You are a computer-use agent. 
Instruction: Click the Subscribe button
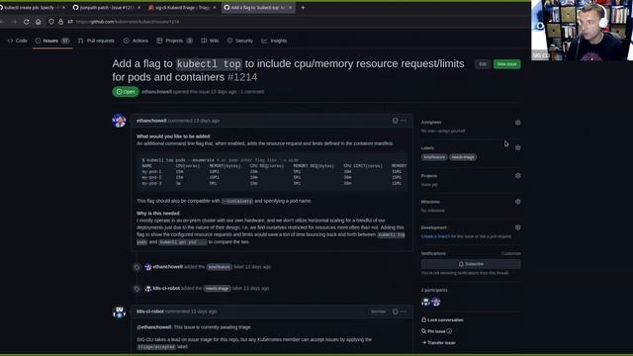[471, 264]
